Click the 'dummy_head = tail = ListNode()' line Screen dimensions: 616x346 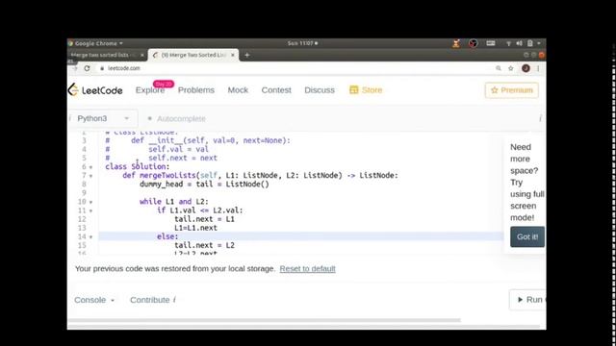coord(204,184)
